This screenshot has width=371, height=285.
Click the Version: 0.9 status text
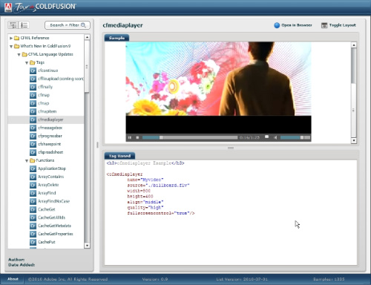[155, 279]
